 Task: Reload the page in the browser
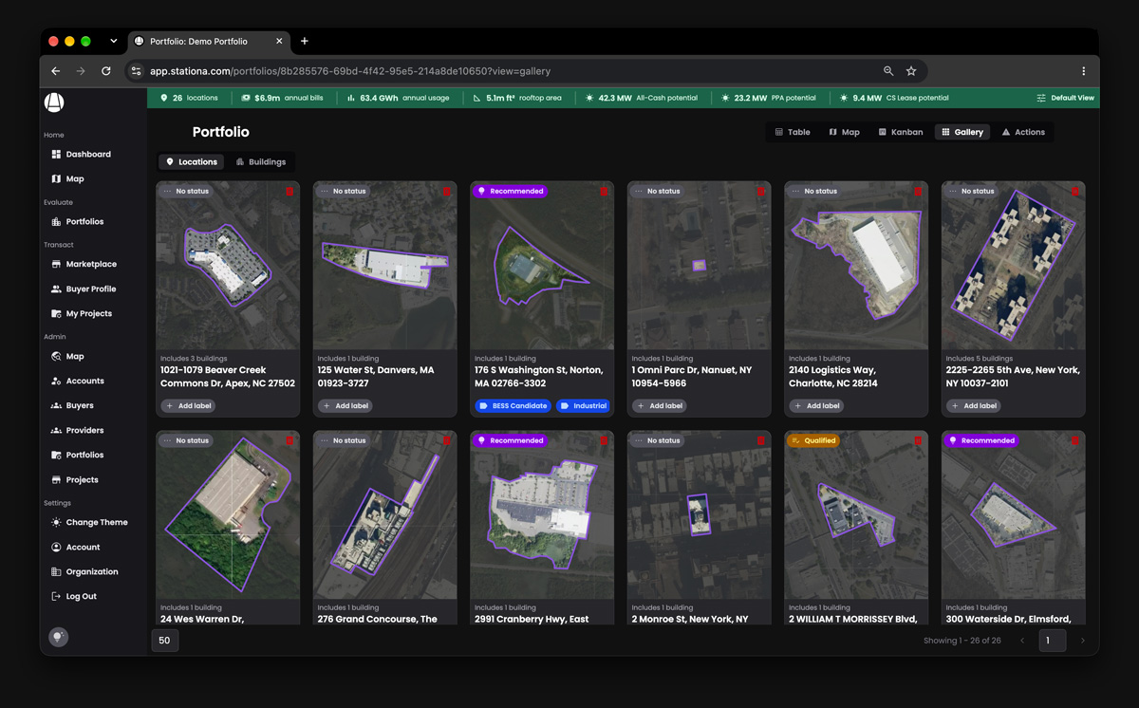point(106,71)
